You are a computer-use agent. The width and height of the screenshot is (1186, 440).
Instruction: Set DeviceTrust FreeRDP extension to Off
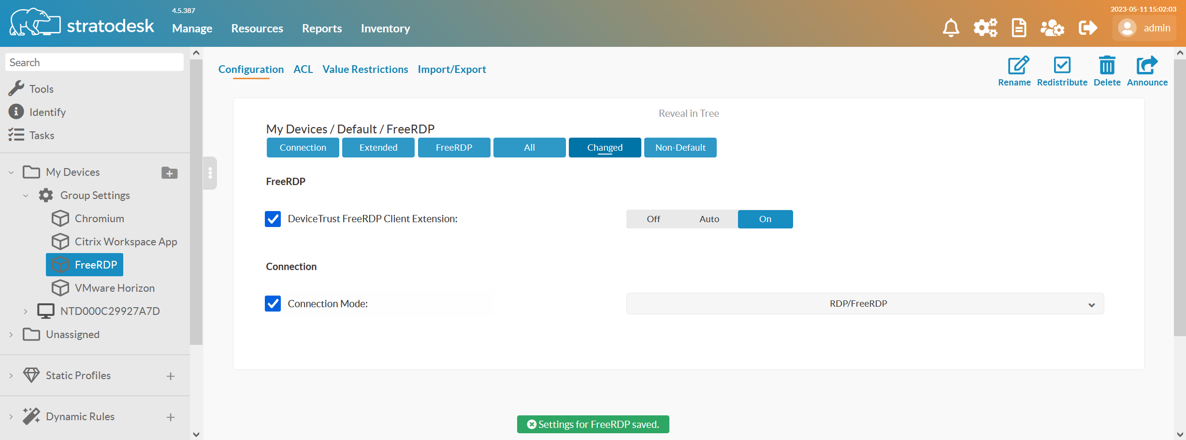tap(653, 219)
